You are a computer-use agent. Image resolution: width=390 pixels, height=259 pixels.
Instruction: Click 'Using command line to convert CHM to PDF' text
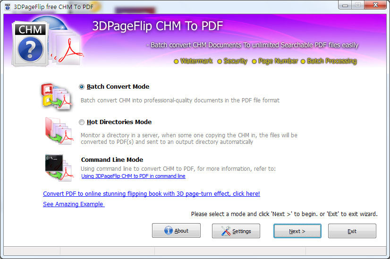[x=178, y=169]
